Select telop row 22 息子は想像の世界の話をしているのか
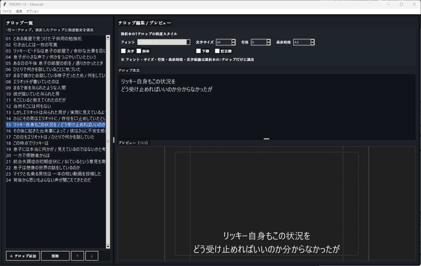The width and height of the screenshot is (421, 266). 56,168
